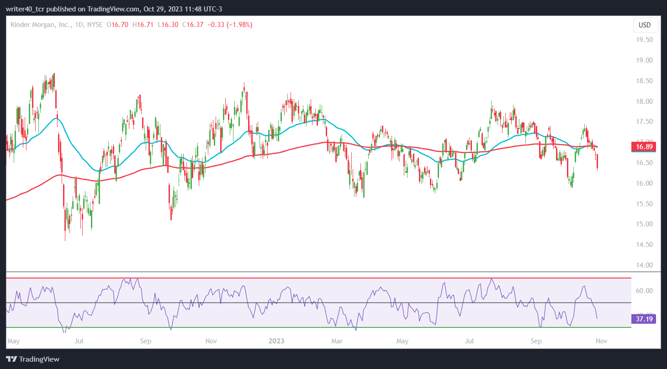Click the red 16.89 price label
The image size is (667, 369).
pos(643,147)
